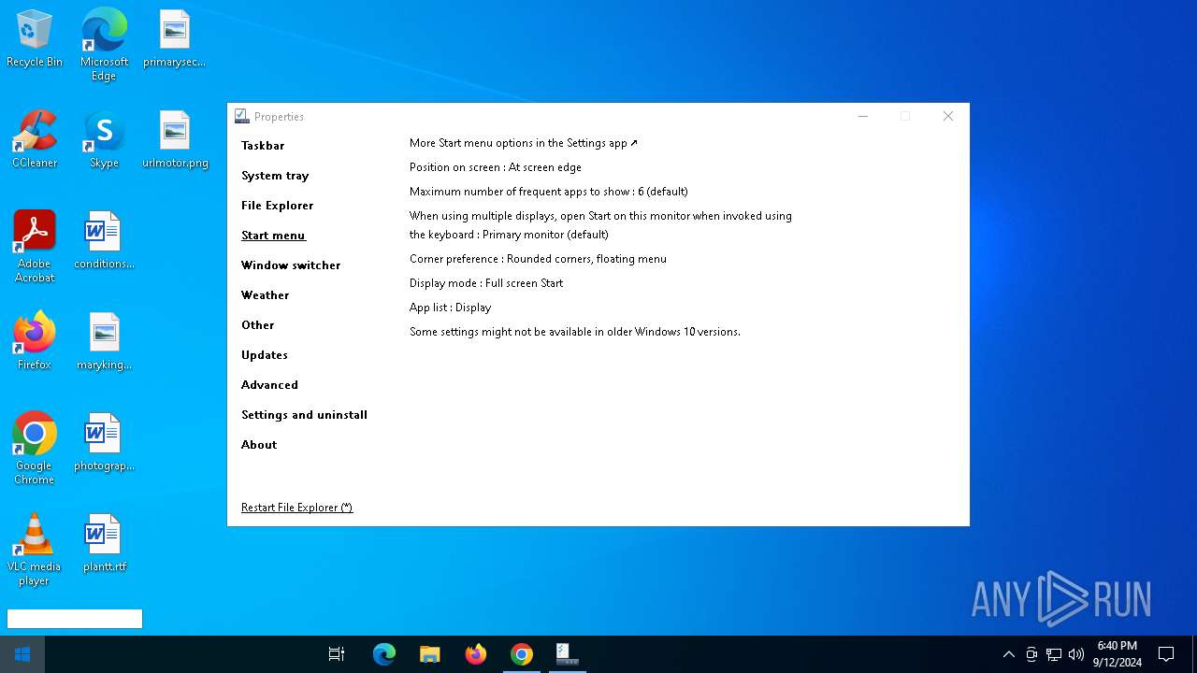The width and height of the screenshot is (1197, 673).
Task: Minimize the Properties window
Action: [863, 117]
